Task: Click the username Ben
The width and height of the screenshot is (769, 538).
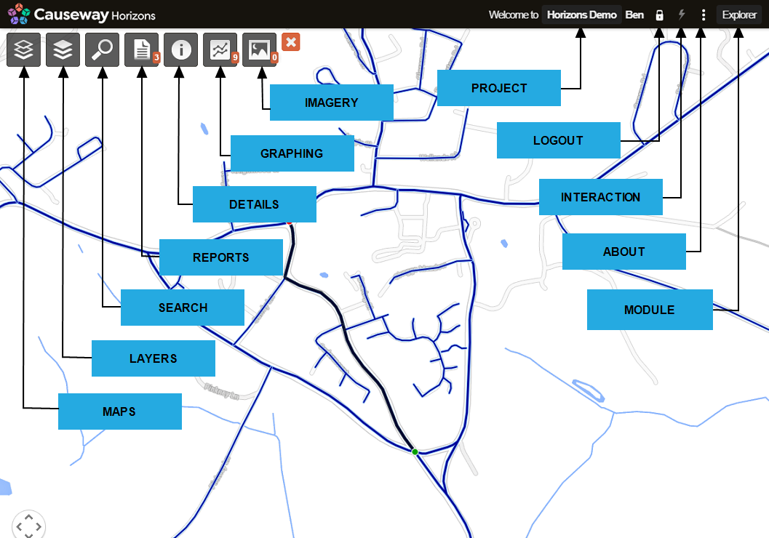Action: 634,15
